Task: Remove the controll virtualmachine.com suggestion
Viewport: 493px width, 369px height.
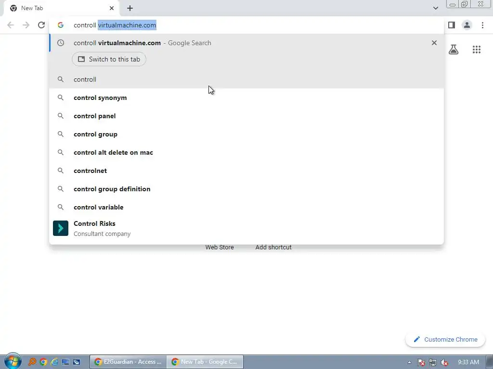Action: pos(434,43)
